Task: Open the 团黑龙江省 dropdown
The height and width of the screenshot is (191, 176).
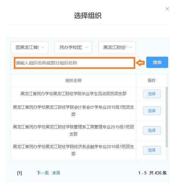Action: [29, 47]
